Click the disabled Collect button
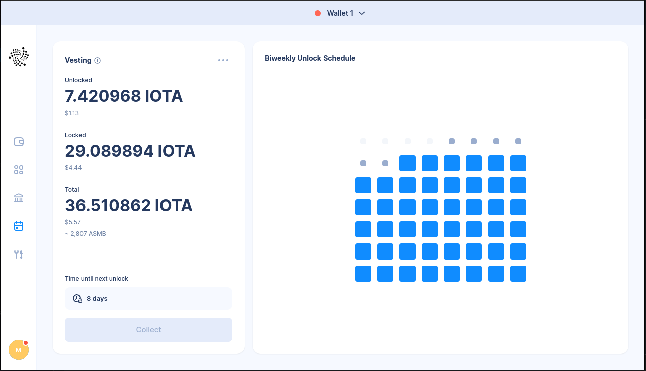 pos(148,330)
